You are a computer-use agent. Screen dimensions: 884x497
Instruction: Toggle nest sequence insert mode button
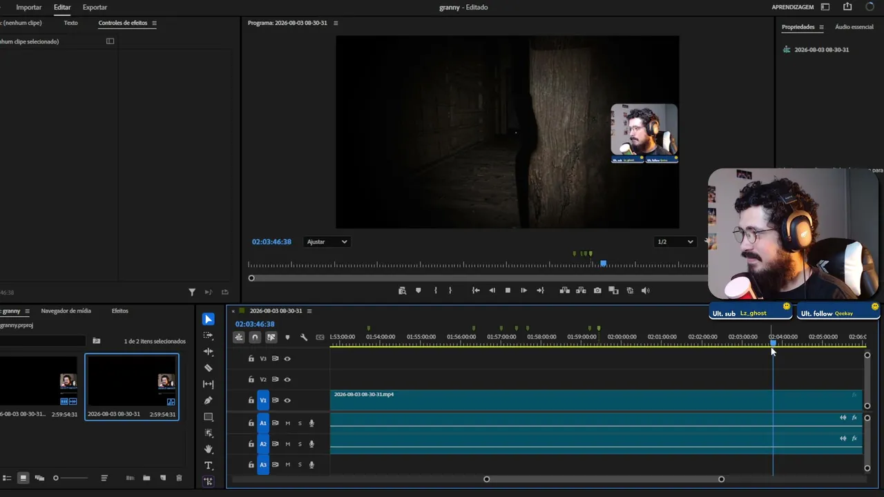238,338
